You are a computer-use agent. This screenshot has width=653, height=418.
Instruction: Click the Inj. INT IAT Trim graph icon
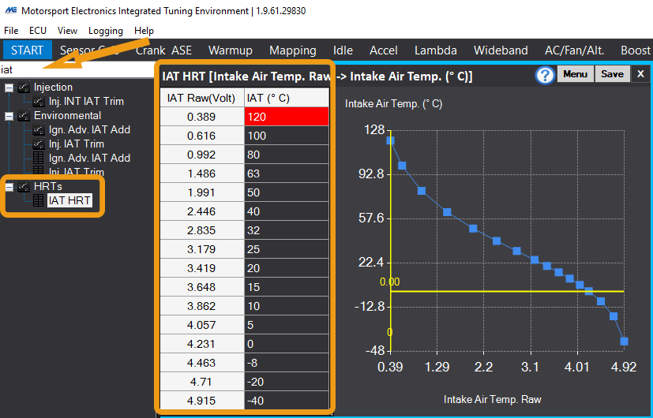(x=39, y=102)
